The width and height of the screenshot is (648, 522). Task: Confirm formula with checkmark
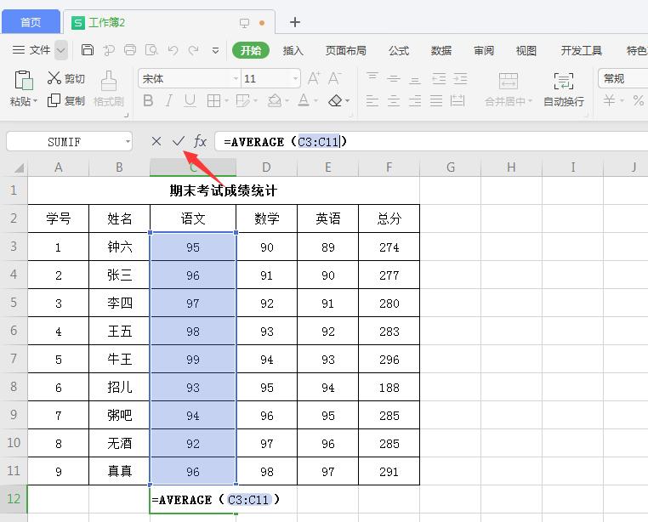[x=178, y=141]
